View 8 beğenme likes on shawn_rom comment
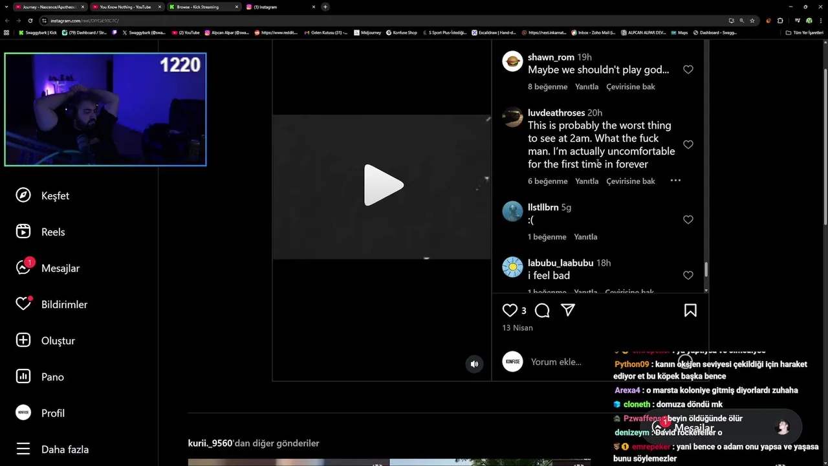 pyautogui.click(x=547, y=87)
